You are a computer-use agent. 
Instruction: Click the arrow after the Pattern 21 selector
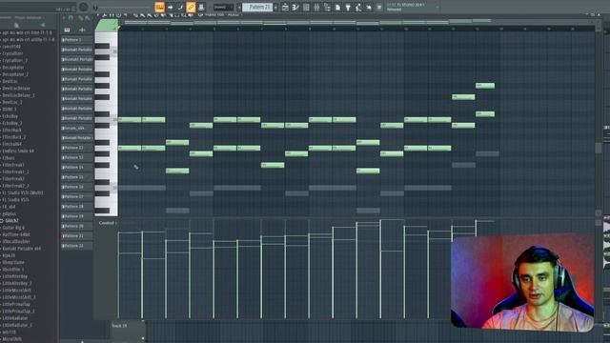[275, 7]
